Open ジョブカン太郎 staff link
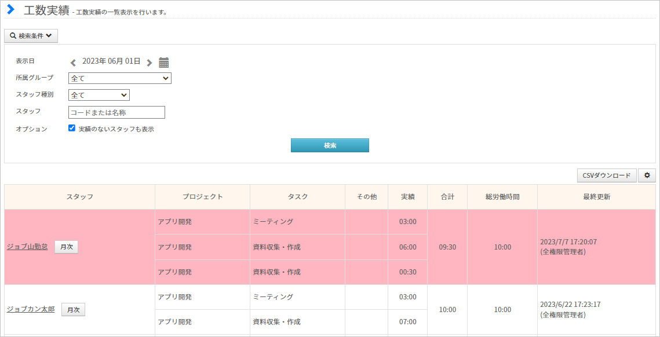660x337 pixels. point(31,309)
